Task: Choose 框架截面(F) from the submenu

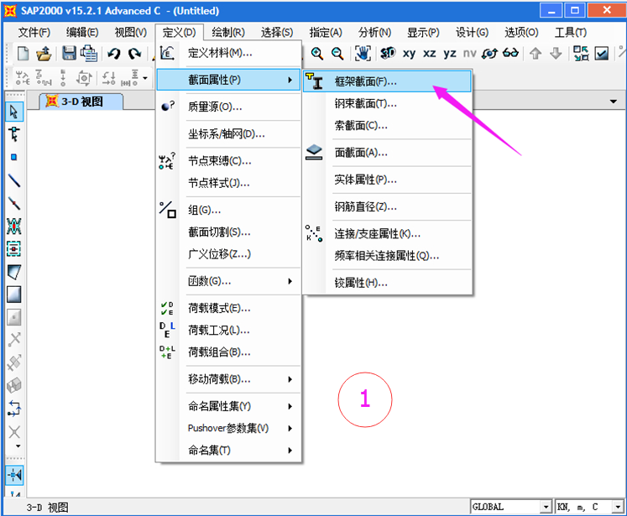Action: pyautogui.click(x=366, y=82)
